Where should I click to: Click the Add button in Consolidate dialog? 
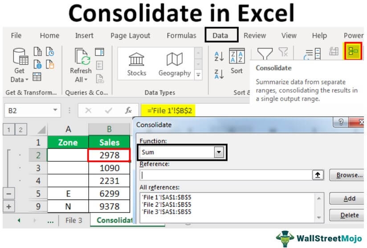point(347,199)
